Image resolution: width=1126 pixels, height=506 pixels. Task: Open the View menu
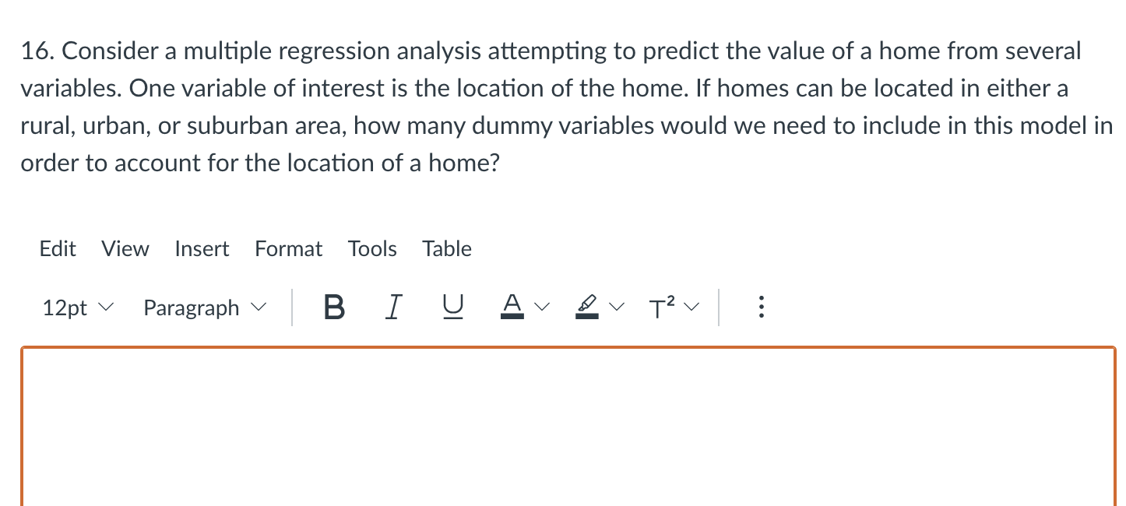[x=125, y=248]
